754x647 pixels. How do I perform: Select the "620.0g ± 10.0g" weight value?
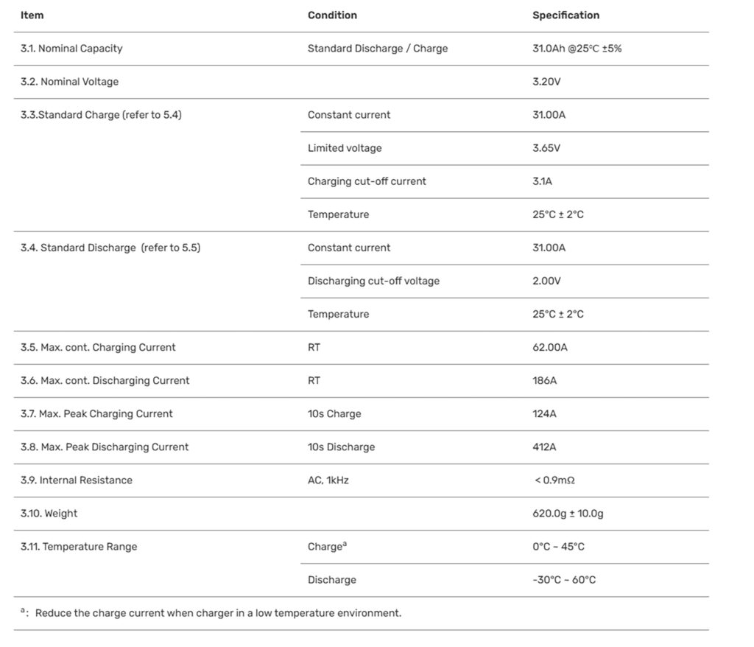(568, 513)
